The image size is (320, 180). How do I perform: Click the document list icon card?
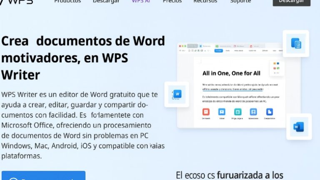(x=296, y=43)
